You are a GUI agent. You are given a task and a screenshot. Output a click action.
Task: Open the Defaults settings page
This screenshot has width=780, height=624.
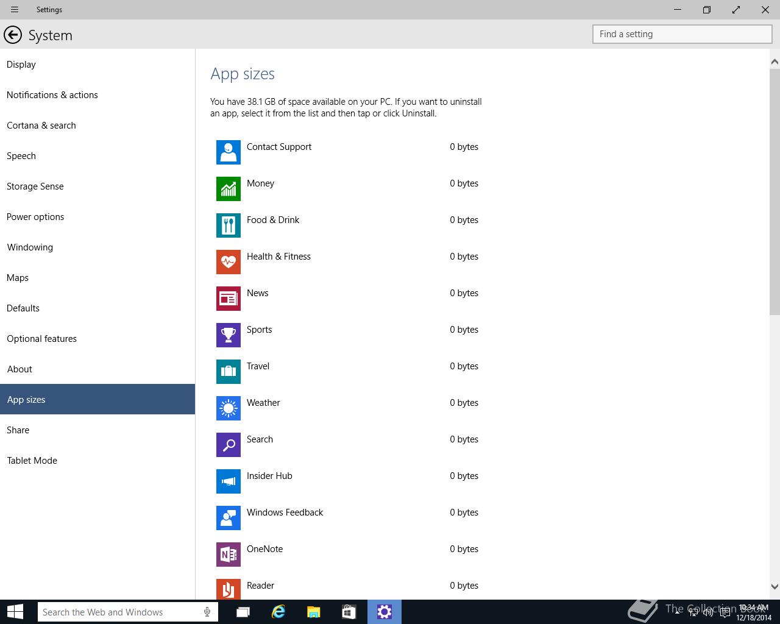coord(97,308)
